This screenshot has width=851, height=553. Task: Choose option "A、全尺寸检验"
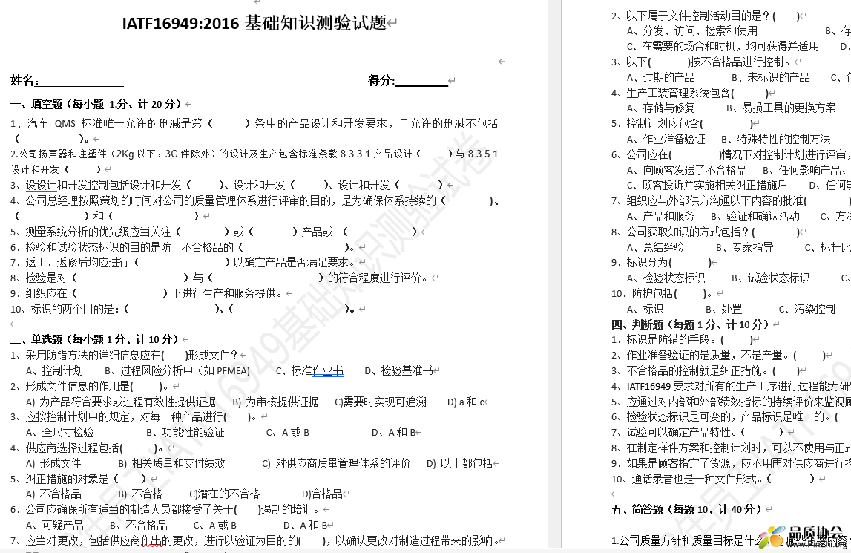point(59,433)
